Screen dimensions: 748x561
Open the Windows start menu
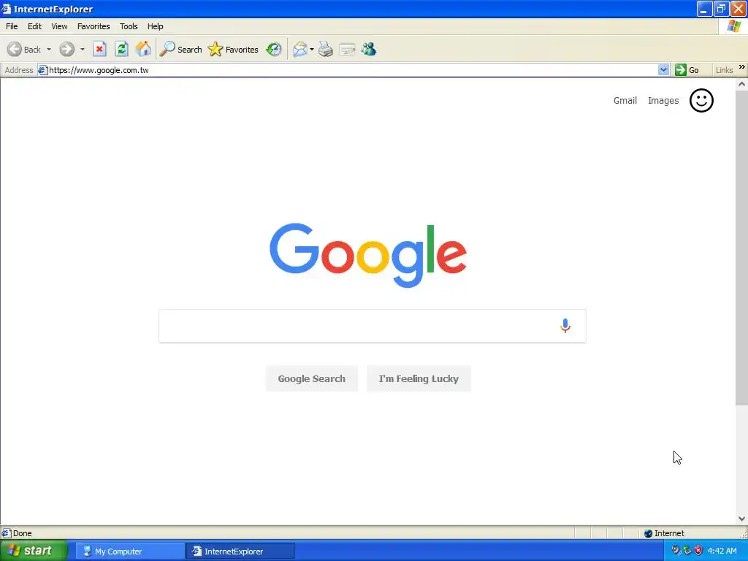point(34,551)
